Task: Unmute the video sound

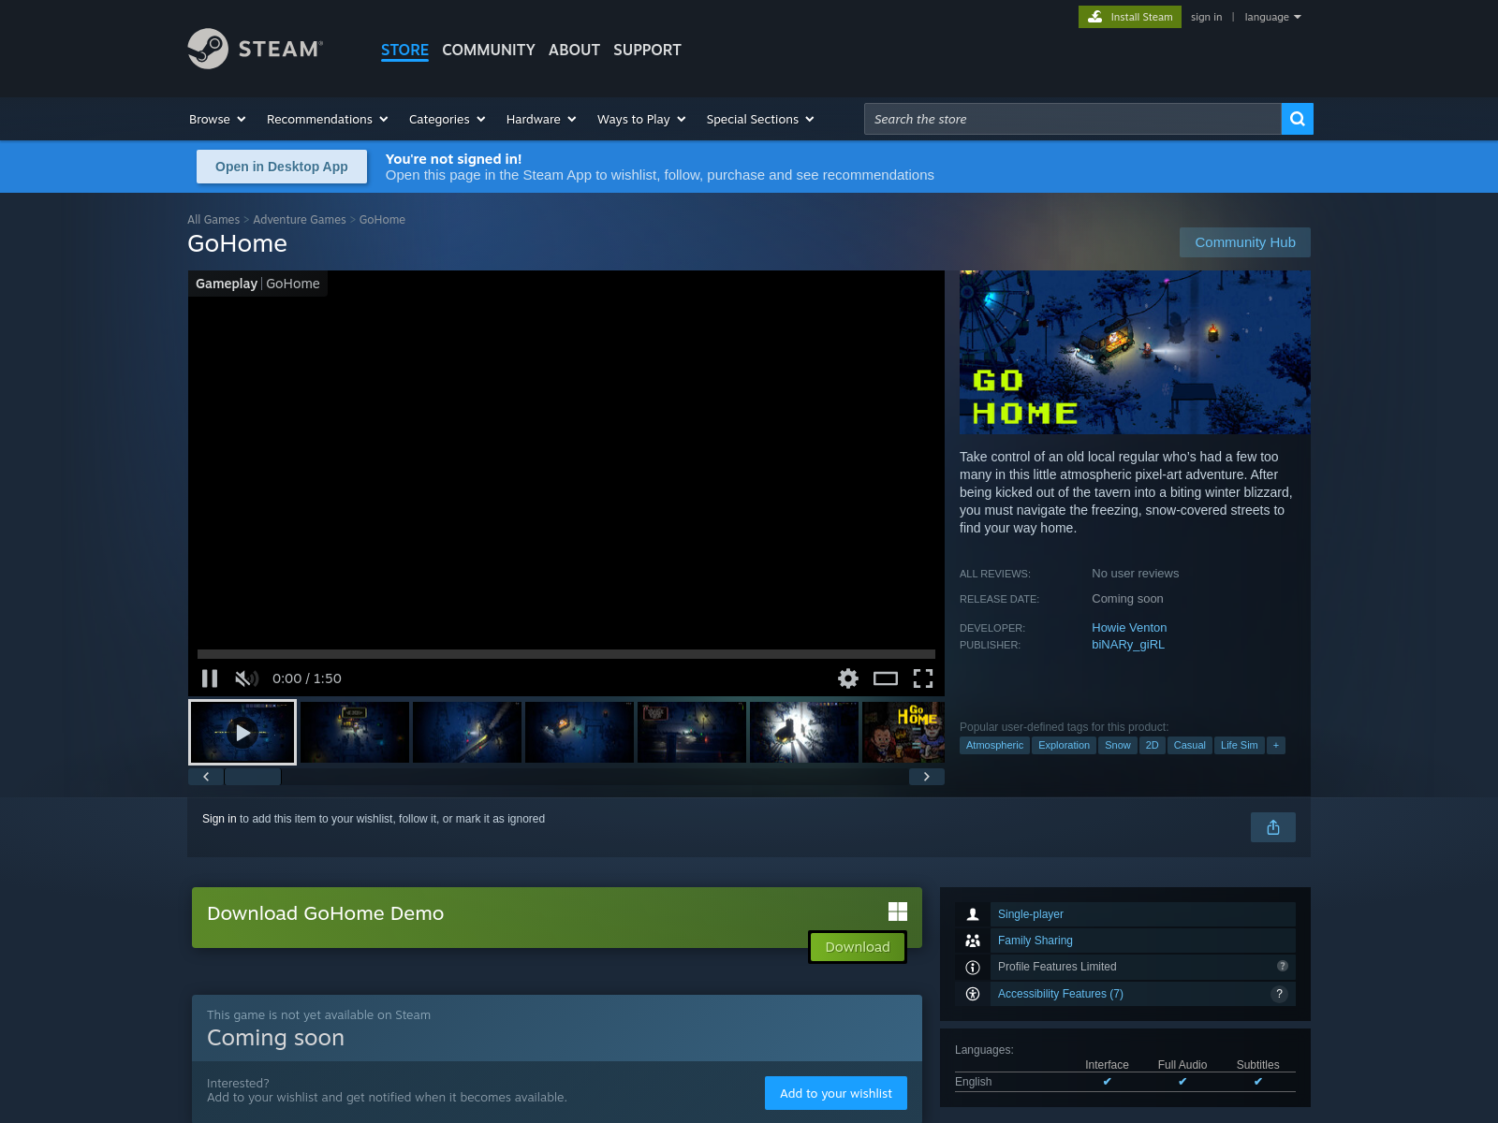Action: click(x=246, y=678)
